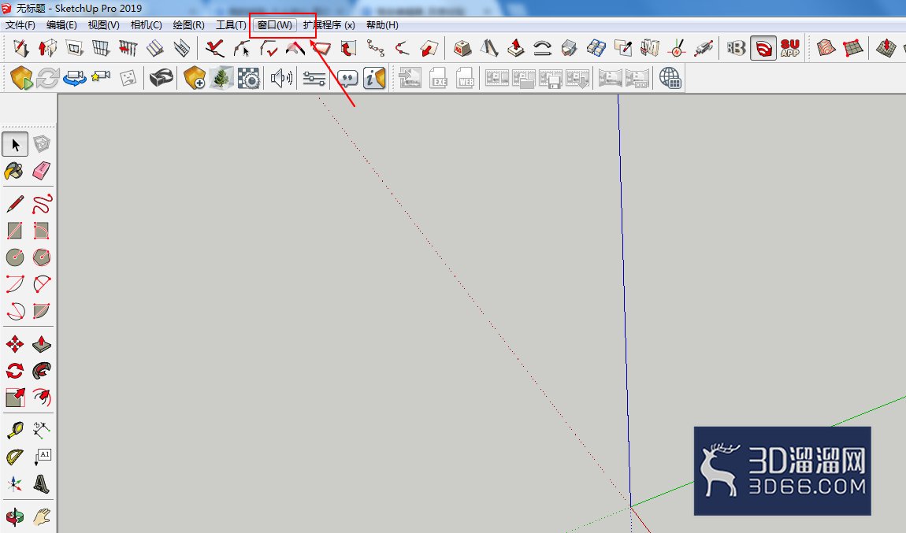The width and height of the screenshot is (906, 533).
Task: Select the Tape Measure tool
Action: [15, 430]
